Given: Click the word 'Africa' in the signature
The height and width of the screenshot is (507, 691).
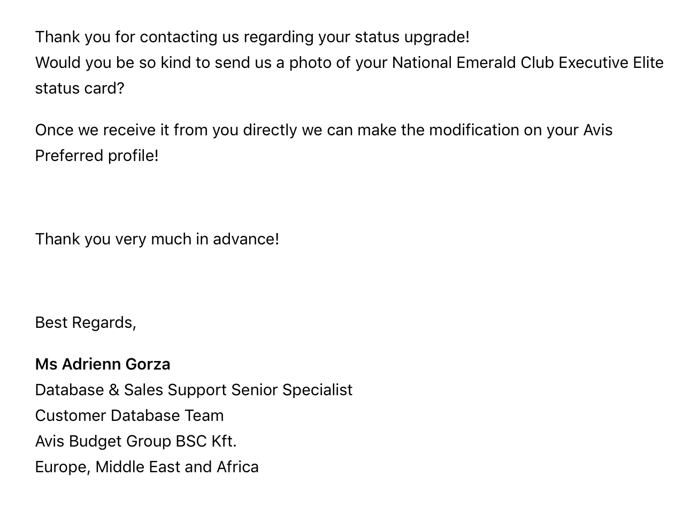Looking at the screenshot, I should tap(237, 467).
